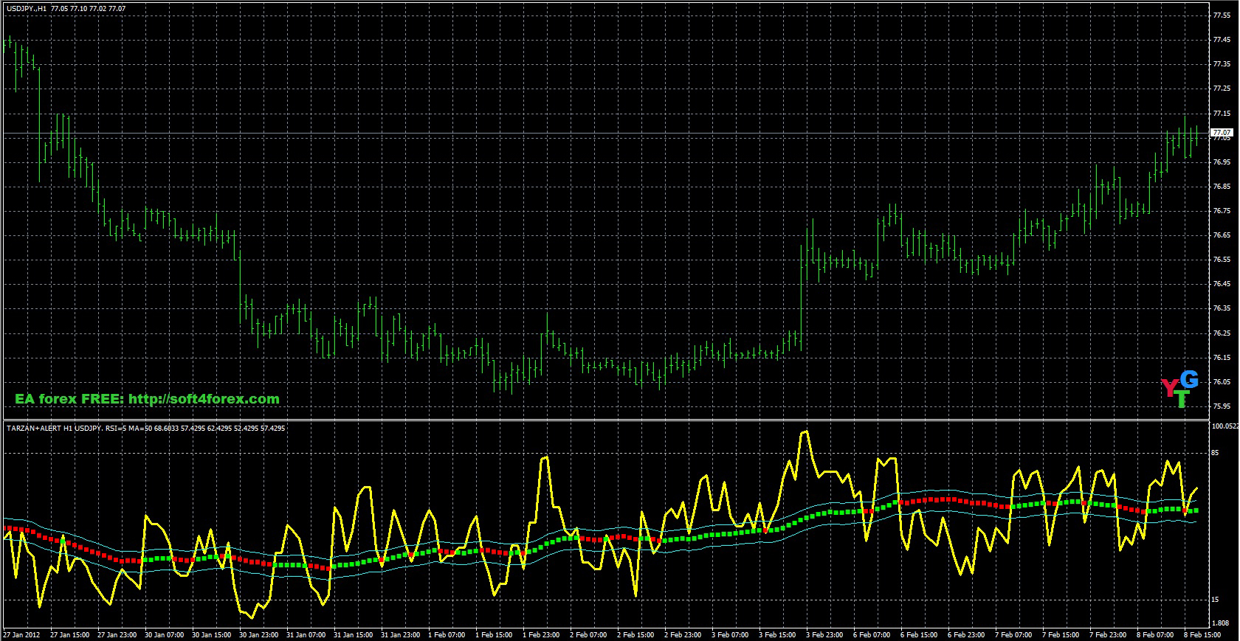The image size is (1240, 641).
Task: Click the 77.15 price axis label
Action: click(1222, 113)
